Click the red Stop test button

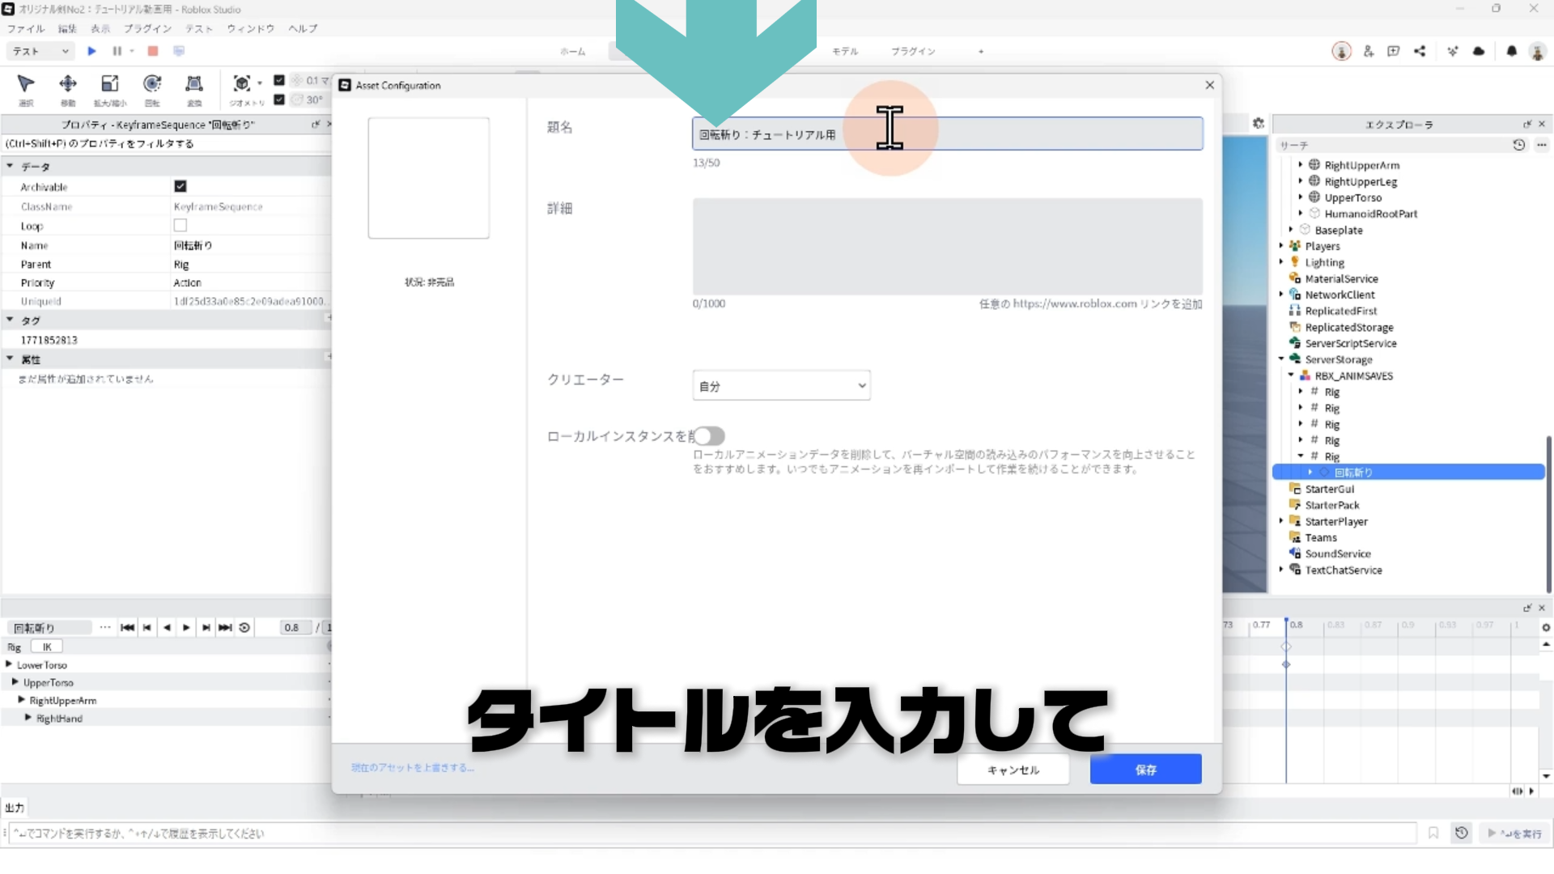152,51
